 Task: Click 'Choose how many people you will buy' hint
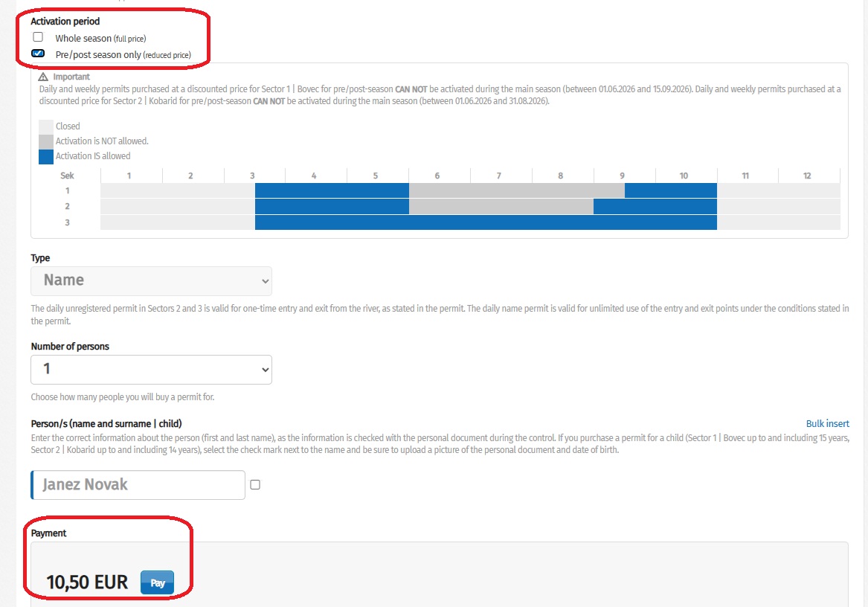[123, 397]
